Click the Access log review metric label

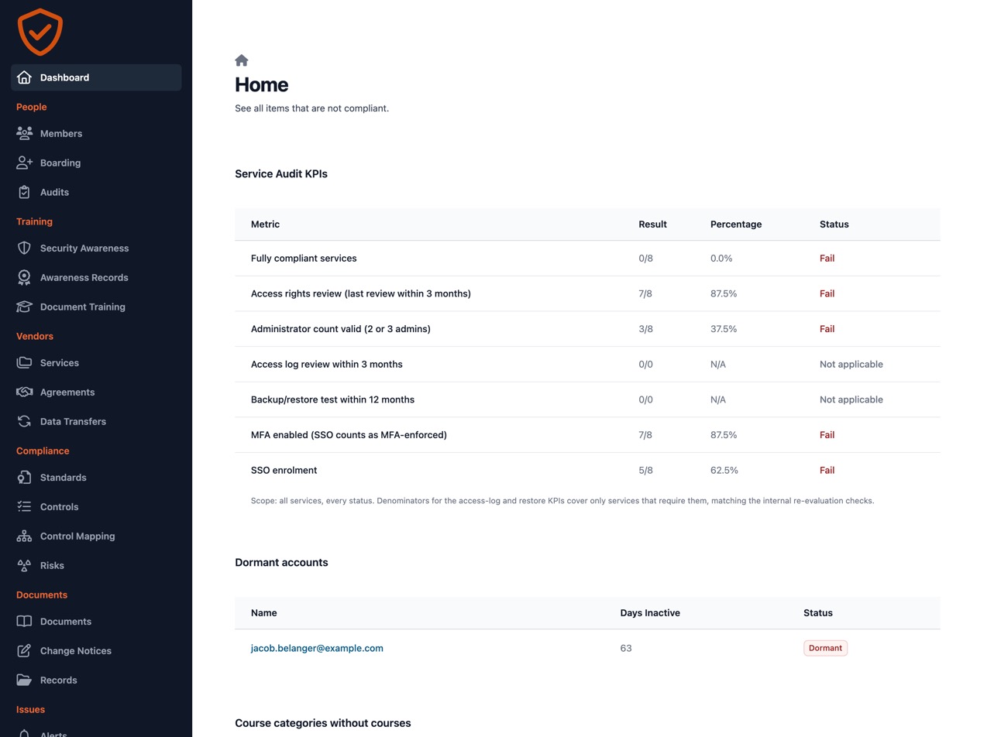[x=327, y=364]
